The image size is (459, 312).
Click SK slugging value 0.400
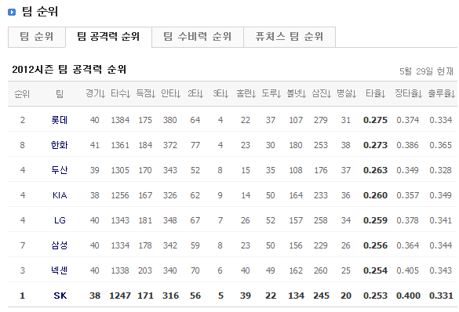click(408, 296)
